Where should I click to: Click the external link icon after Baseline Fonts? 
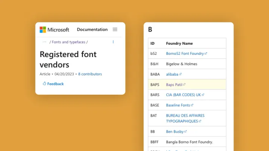point(192,105)
